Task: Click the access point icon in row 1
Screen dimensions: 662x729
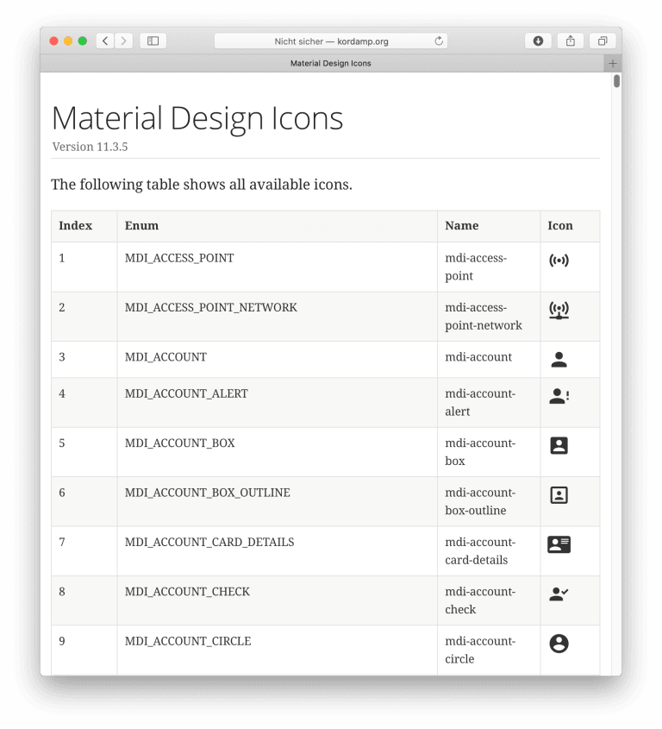Action: click(x=559, y=261)
